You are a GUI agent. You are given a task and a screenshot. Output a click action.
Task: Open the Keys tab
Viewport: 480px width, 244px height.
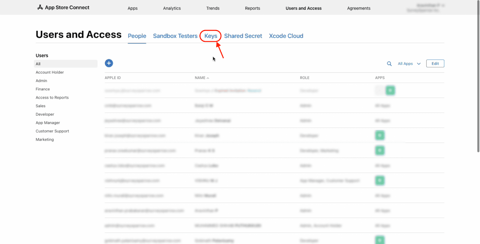[x=211, y=36]
